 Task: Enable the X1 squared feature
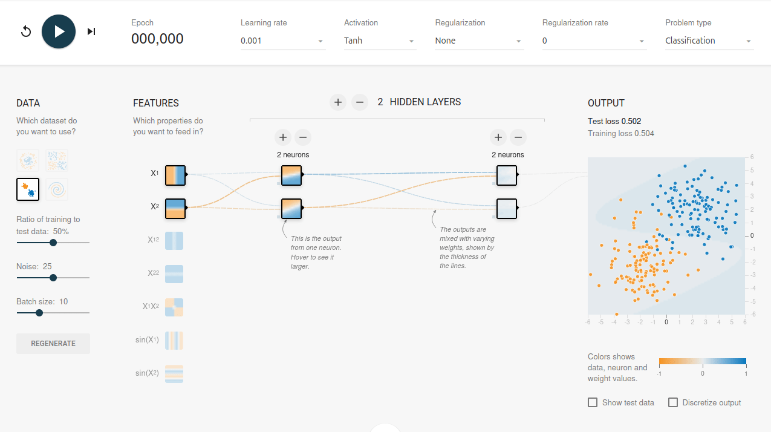point(174,241)
